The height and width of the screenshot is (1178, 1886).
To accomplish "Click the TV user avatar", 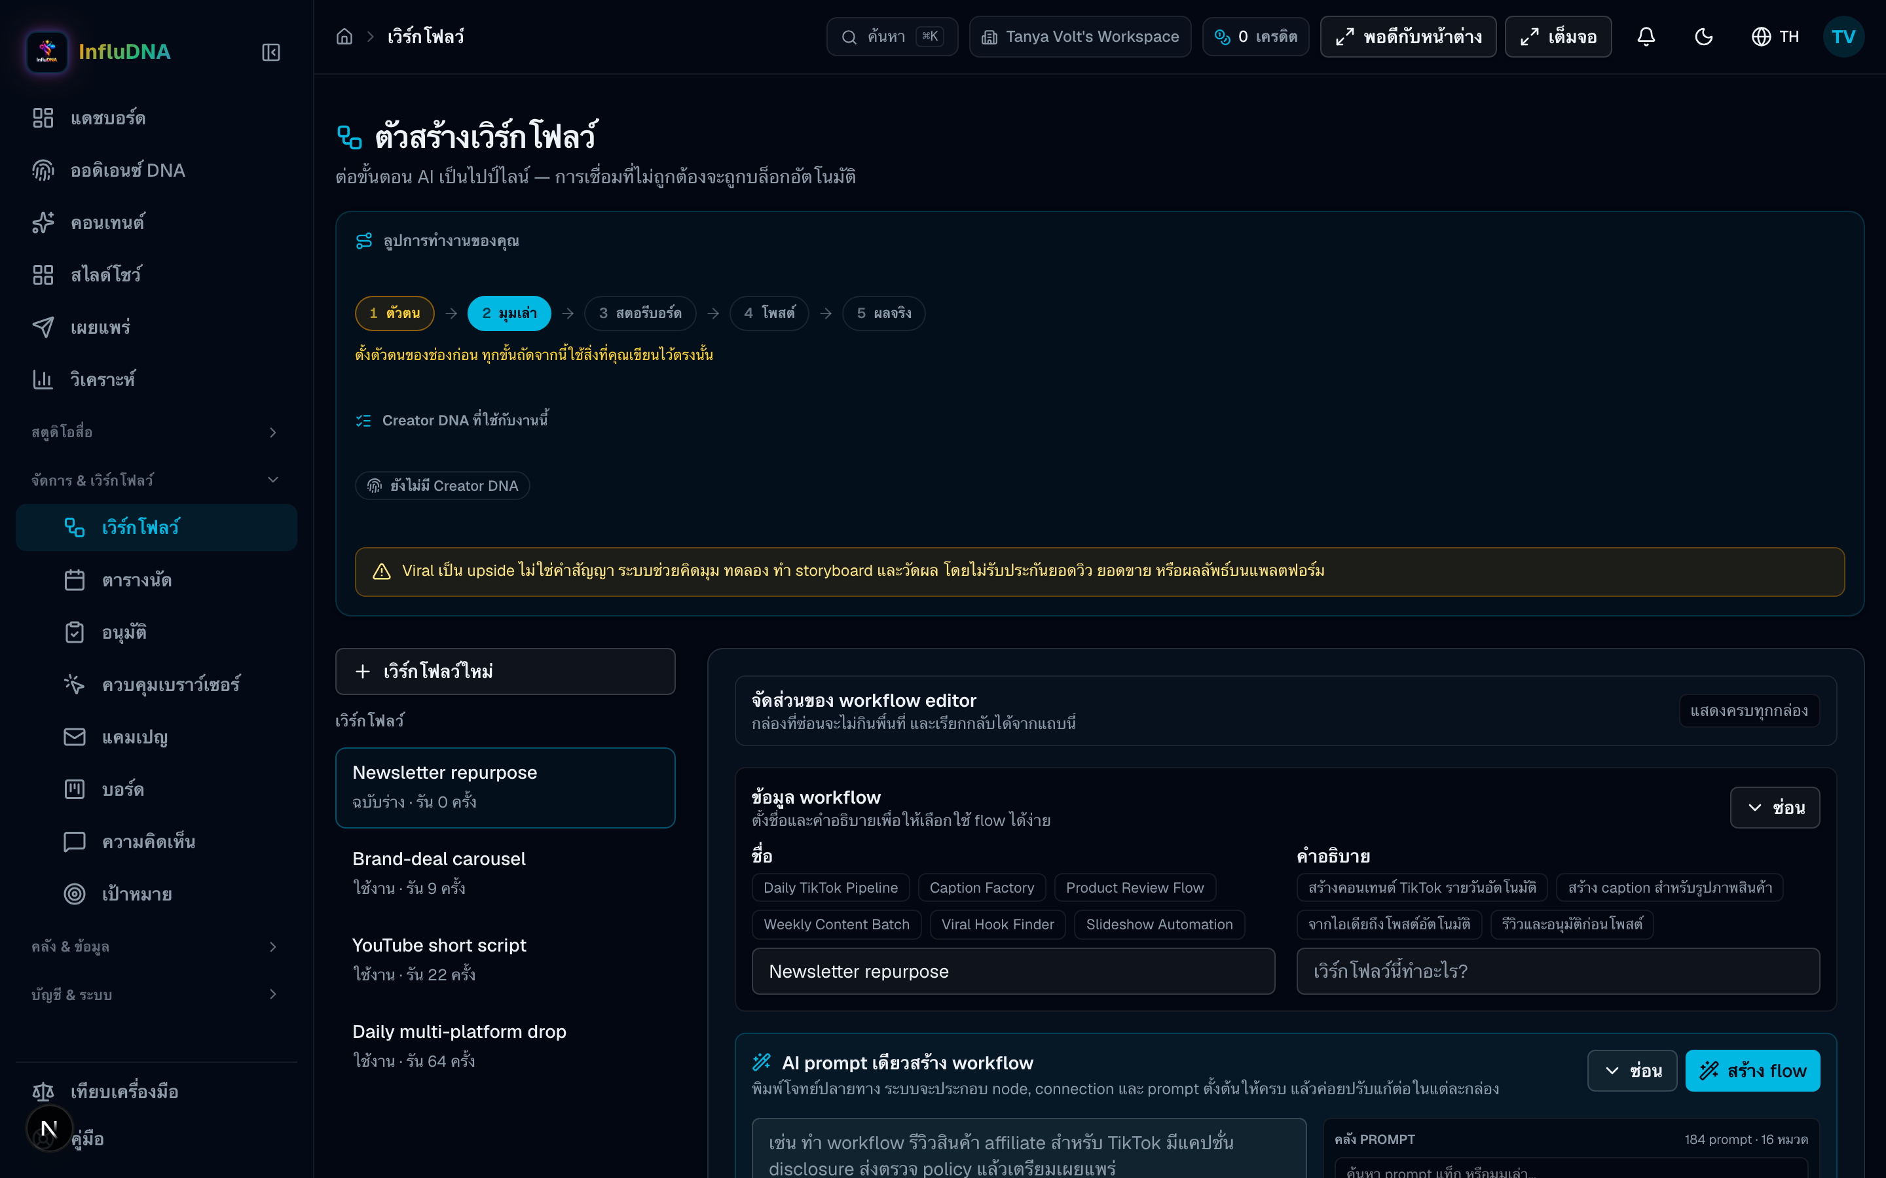I will 1843,37.
